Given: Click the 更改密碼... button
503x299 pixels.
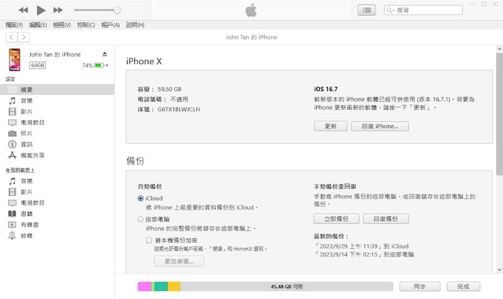Looking at the screenshot, I should click(x=179, y=261).
